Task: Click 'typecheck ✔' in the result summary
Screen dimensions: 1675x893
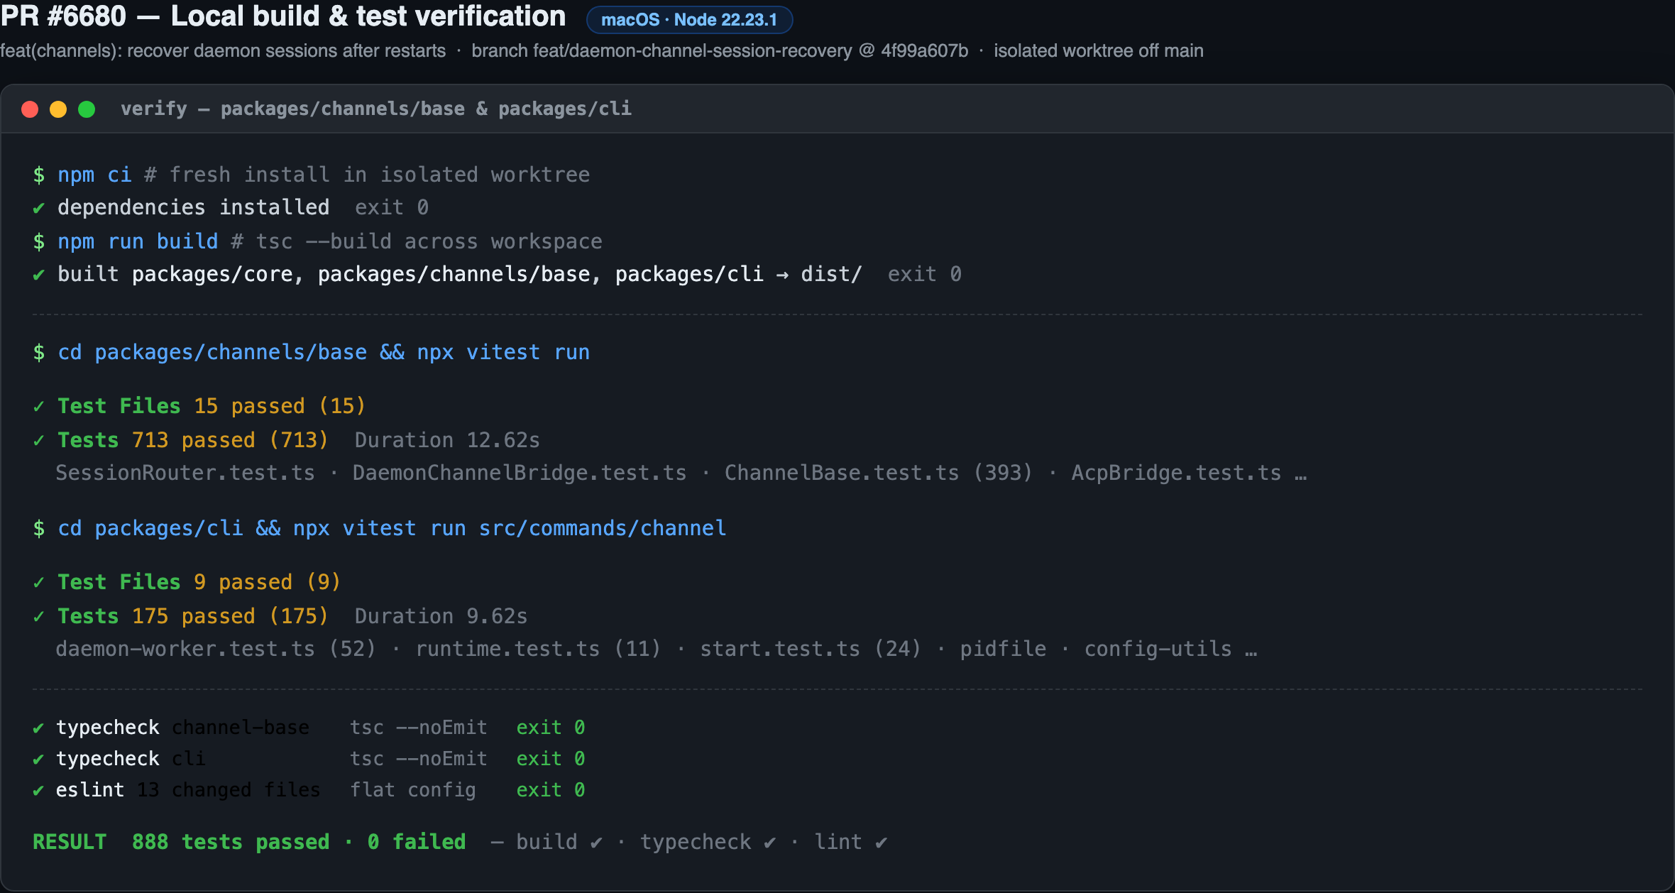Action: coord(708,842)
